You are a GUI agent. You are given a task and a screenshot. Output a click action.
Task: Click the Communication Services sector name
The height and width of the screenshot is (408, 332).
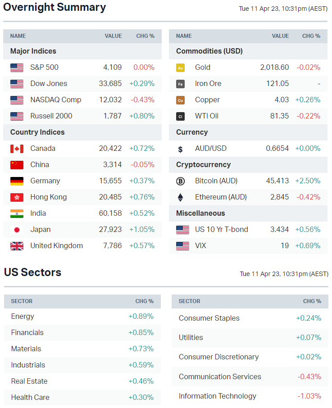(220, 377)
